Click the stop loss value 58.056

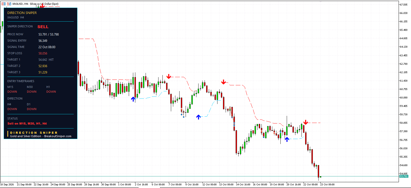pyautogui.click(x=43, y=53)
